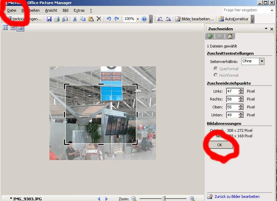The height and width of the screenshot is (201, 277).
Task: Click the Links pixel input field
Action: tap(232, 91)
